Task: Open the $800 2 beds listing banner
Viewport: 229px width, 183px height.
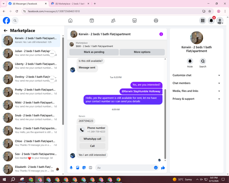Action: tap(117, 44)
